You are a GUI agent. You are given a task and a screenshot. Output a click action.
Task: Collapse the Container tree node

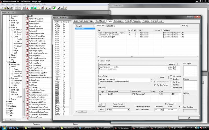click(x=7, y=62)
